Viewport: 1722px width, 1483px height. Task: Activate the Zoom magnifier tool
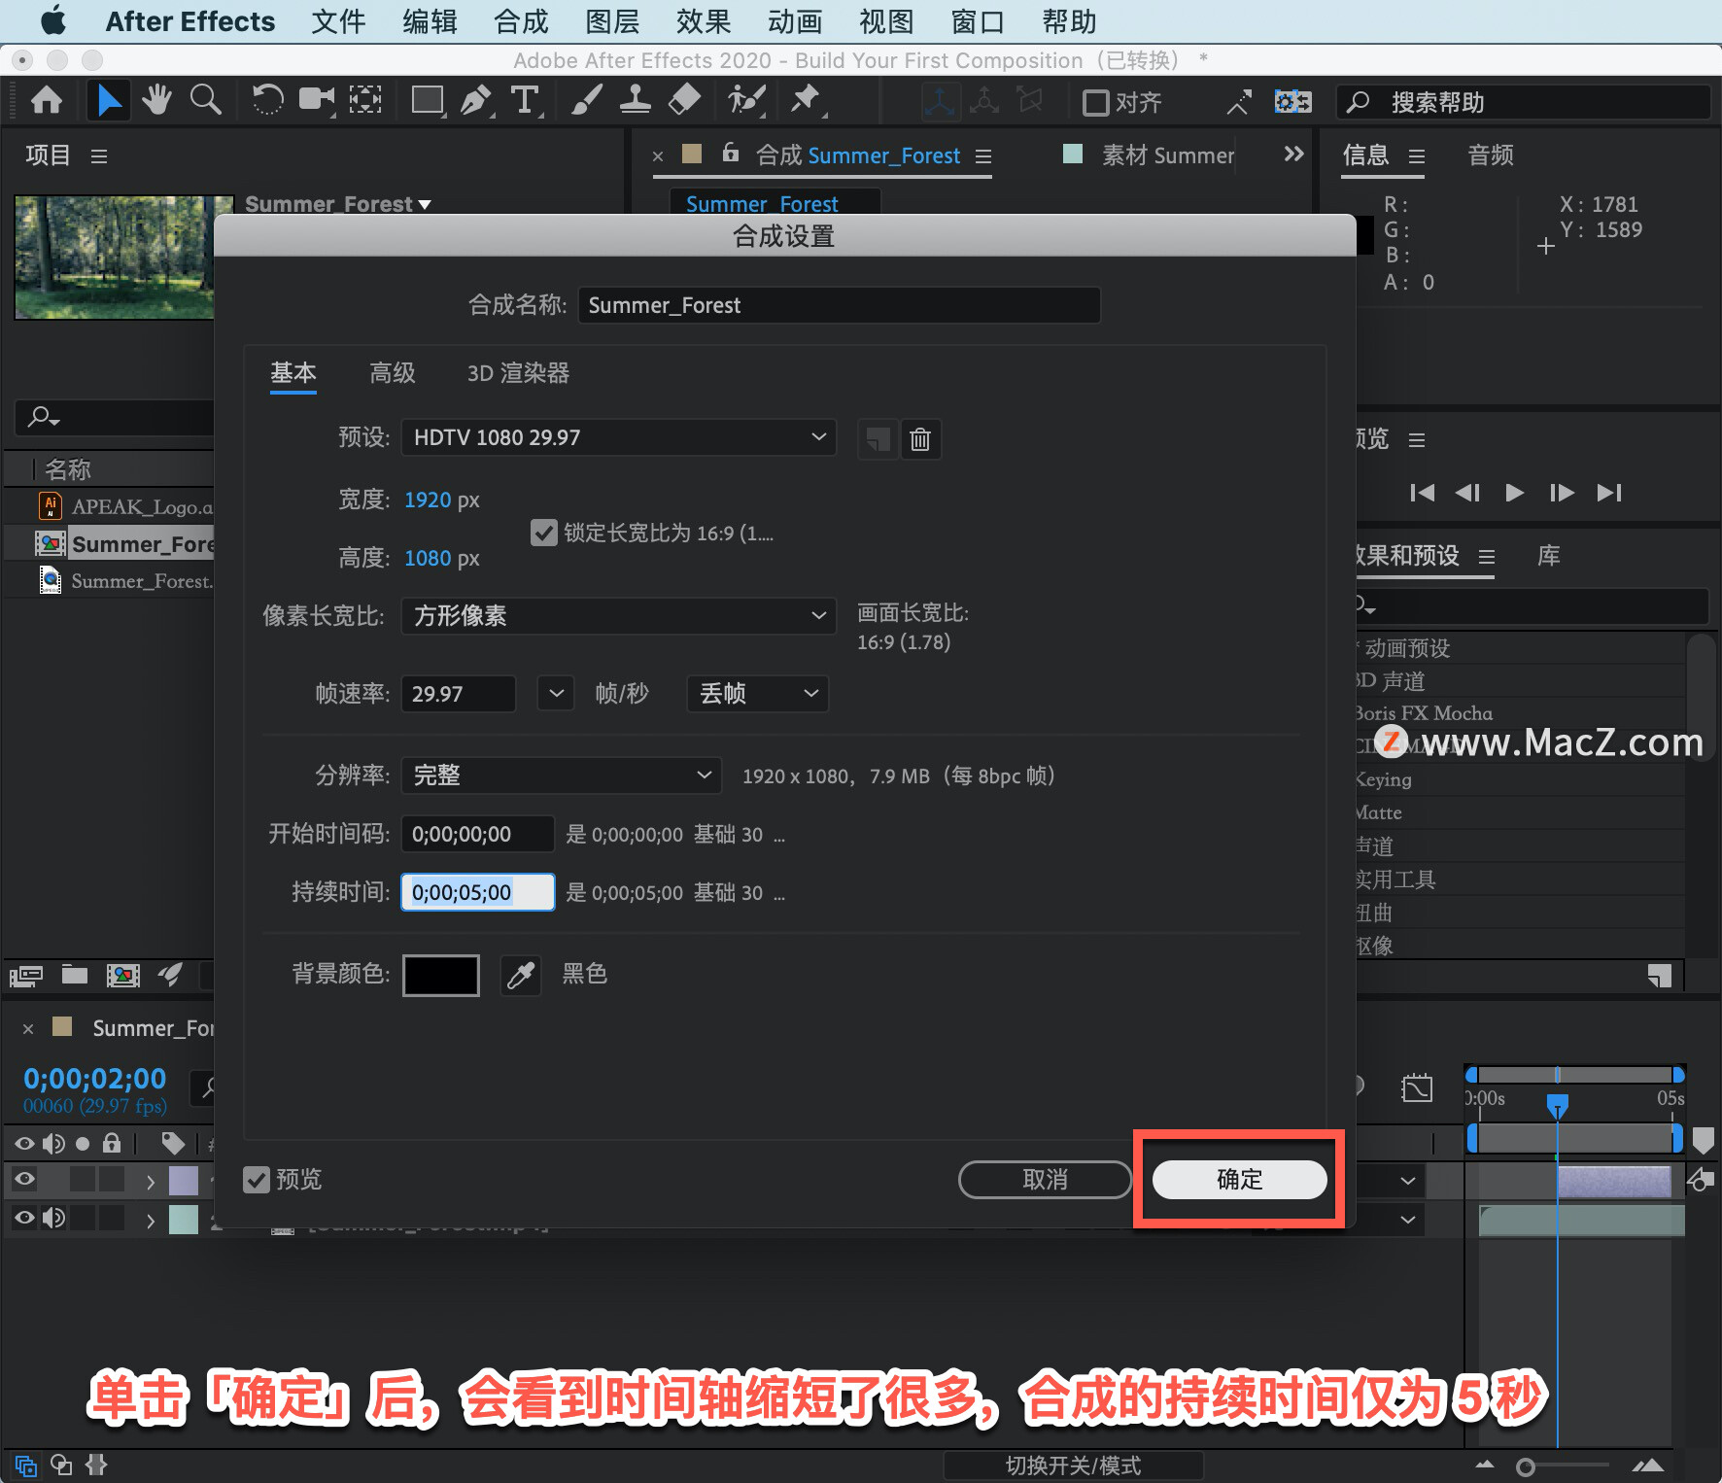click(205, 100)
